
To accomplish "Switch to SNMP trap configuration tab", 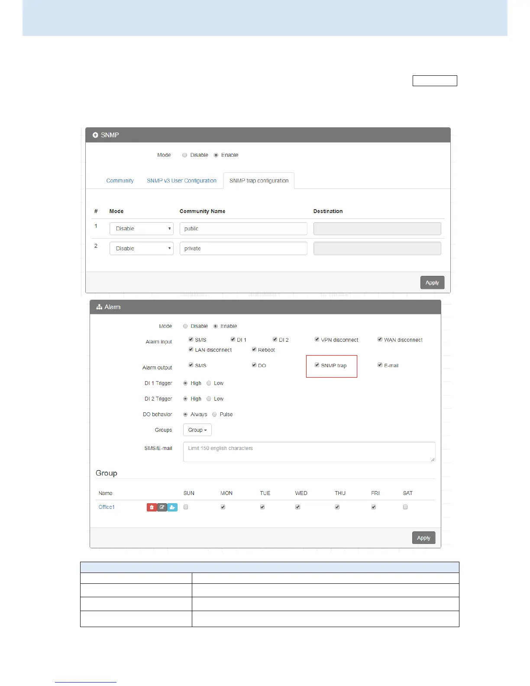I will point(259,181).
